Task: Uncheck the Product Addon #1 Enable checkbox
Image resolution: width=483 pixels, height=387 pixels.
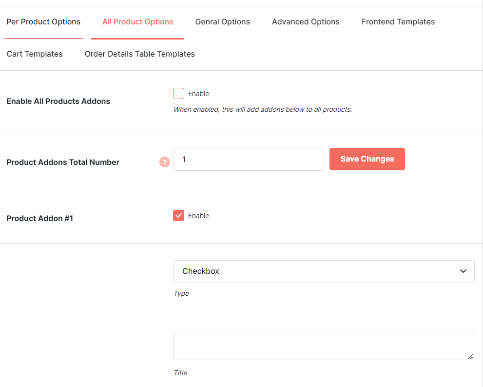Action: click(x=179, y=216)
